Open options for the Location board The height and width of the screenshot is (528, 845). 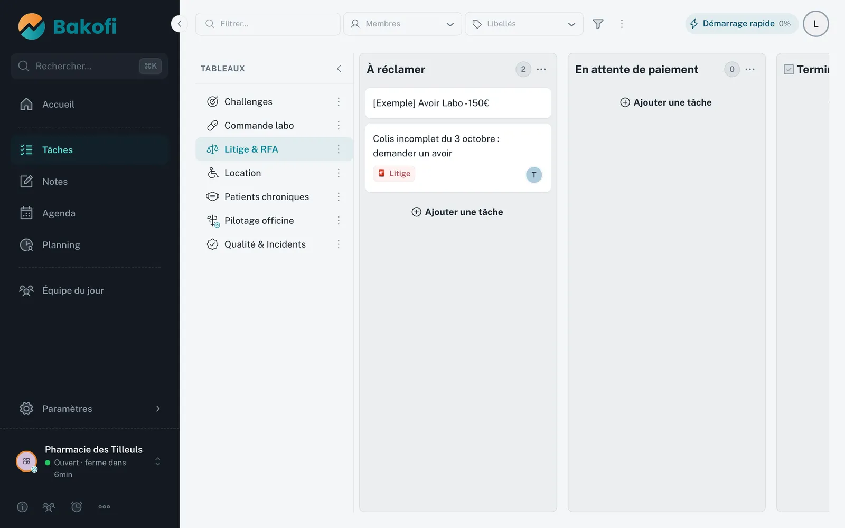point(339,173)
